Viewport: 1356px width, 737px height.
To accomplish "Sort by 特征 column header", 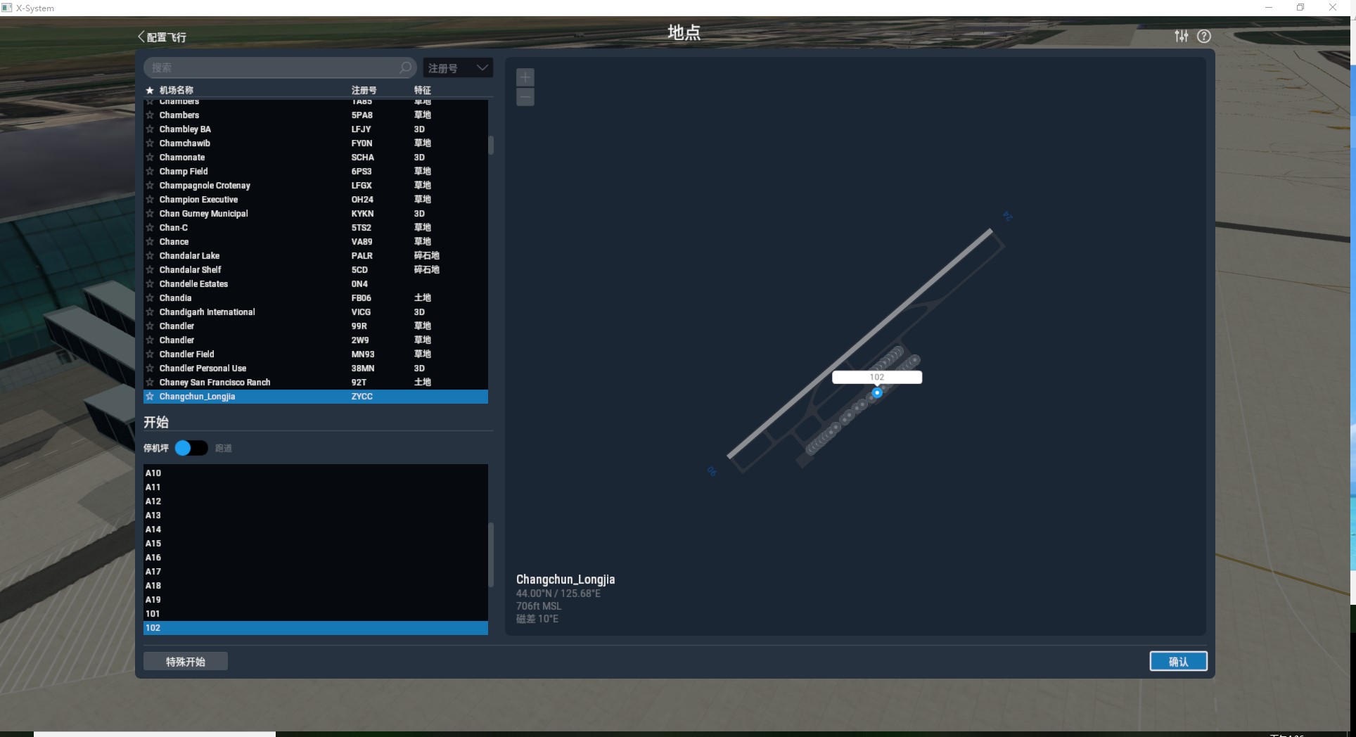I will click(x=423, y=90).
